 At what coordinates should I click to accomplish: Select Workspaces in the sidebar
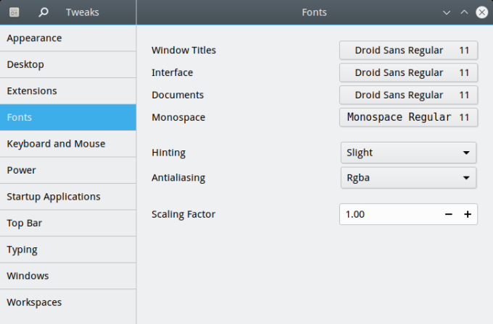(67, 302)
